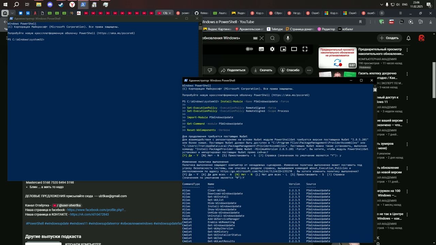Click the ub5kax@gmail.com email text

point(112,196)
